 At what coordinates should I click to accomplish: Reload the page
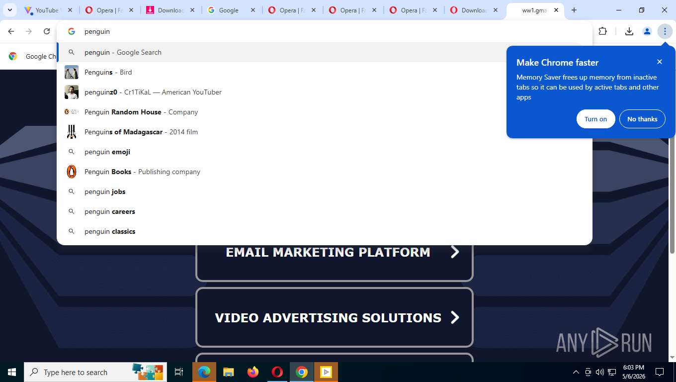pyautogui.click(x=47, y=31)
